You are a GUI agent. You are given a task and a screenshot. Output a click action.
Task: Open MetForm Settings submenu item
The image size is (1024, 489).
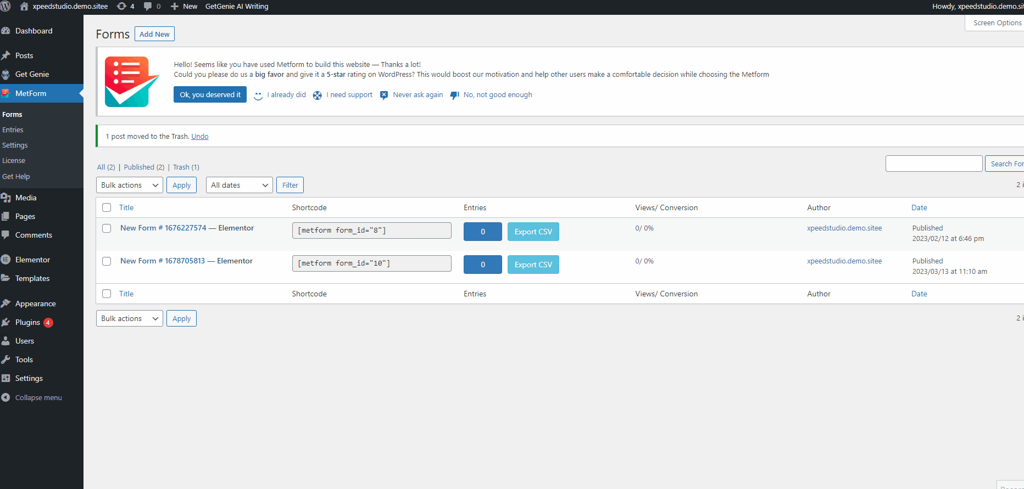click(15, 145)
